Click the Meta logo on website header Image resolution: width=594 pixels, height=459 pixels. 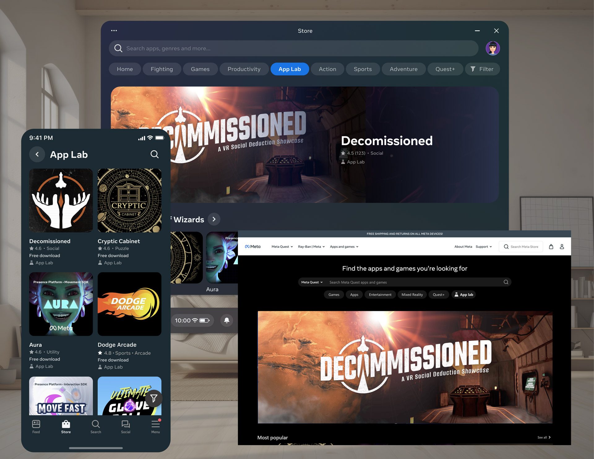pos(253,247)
